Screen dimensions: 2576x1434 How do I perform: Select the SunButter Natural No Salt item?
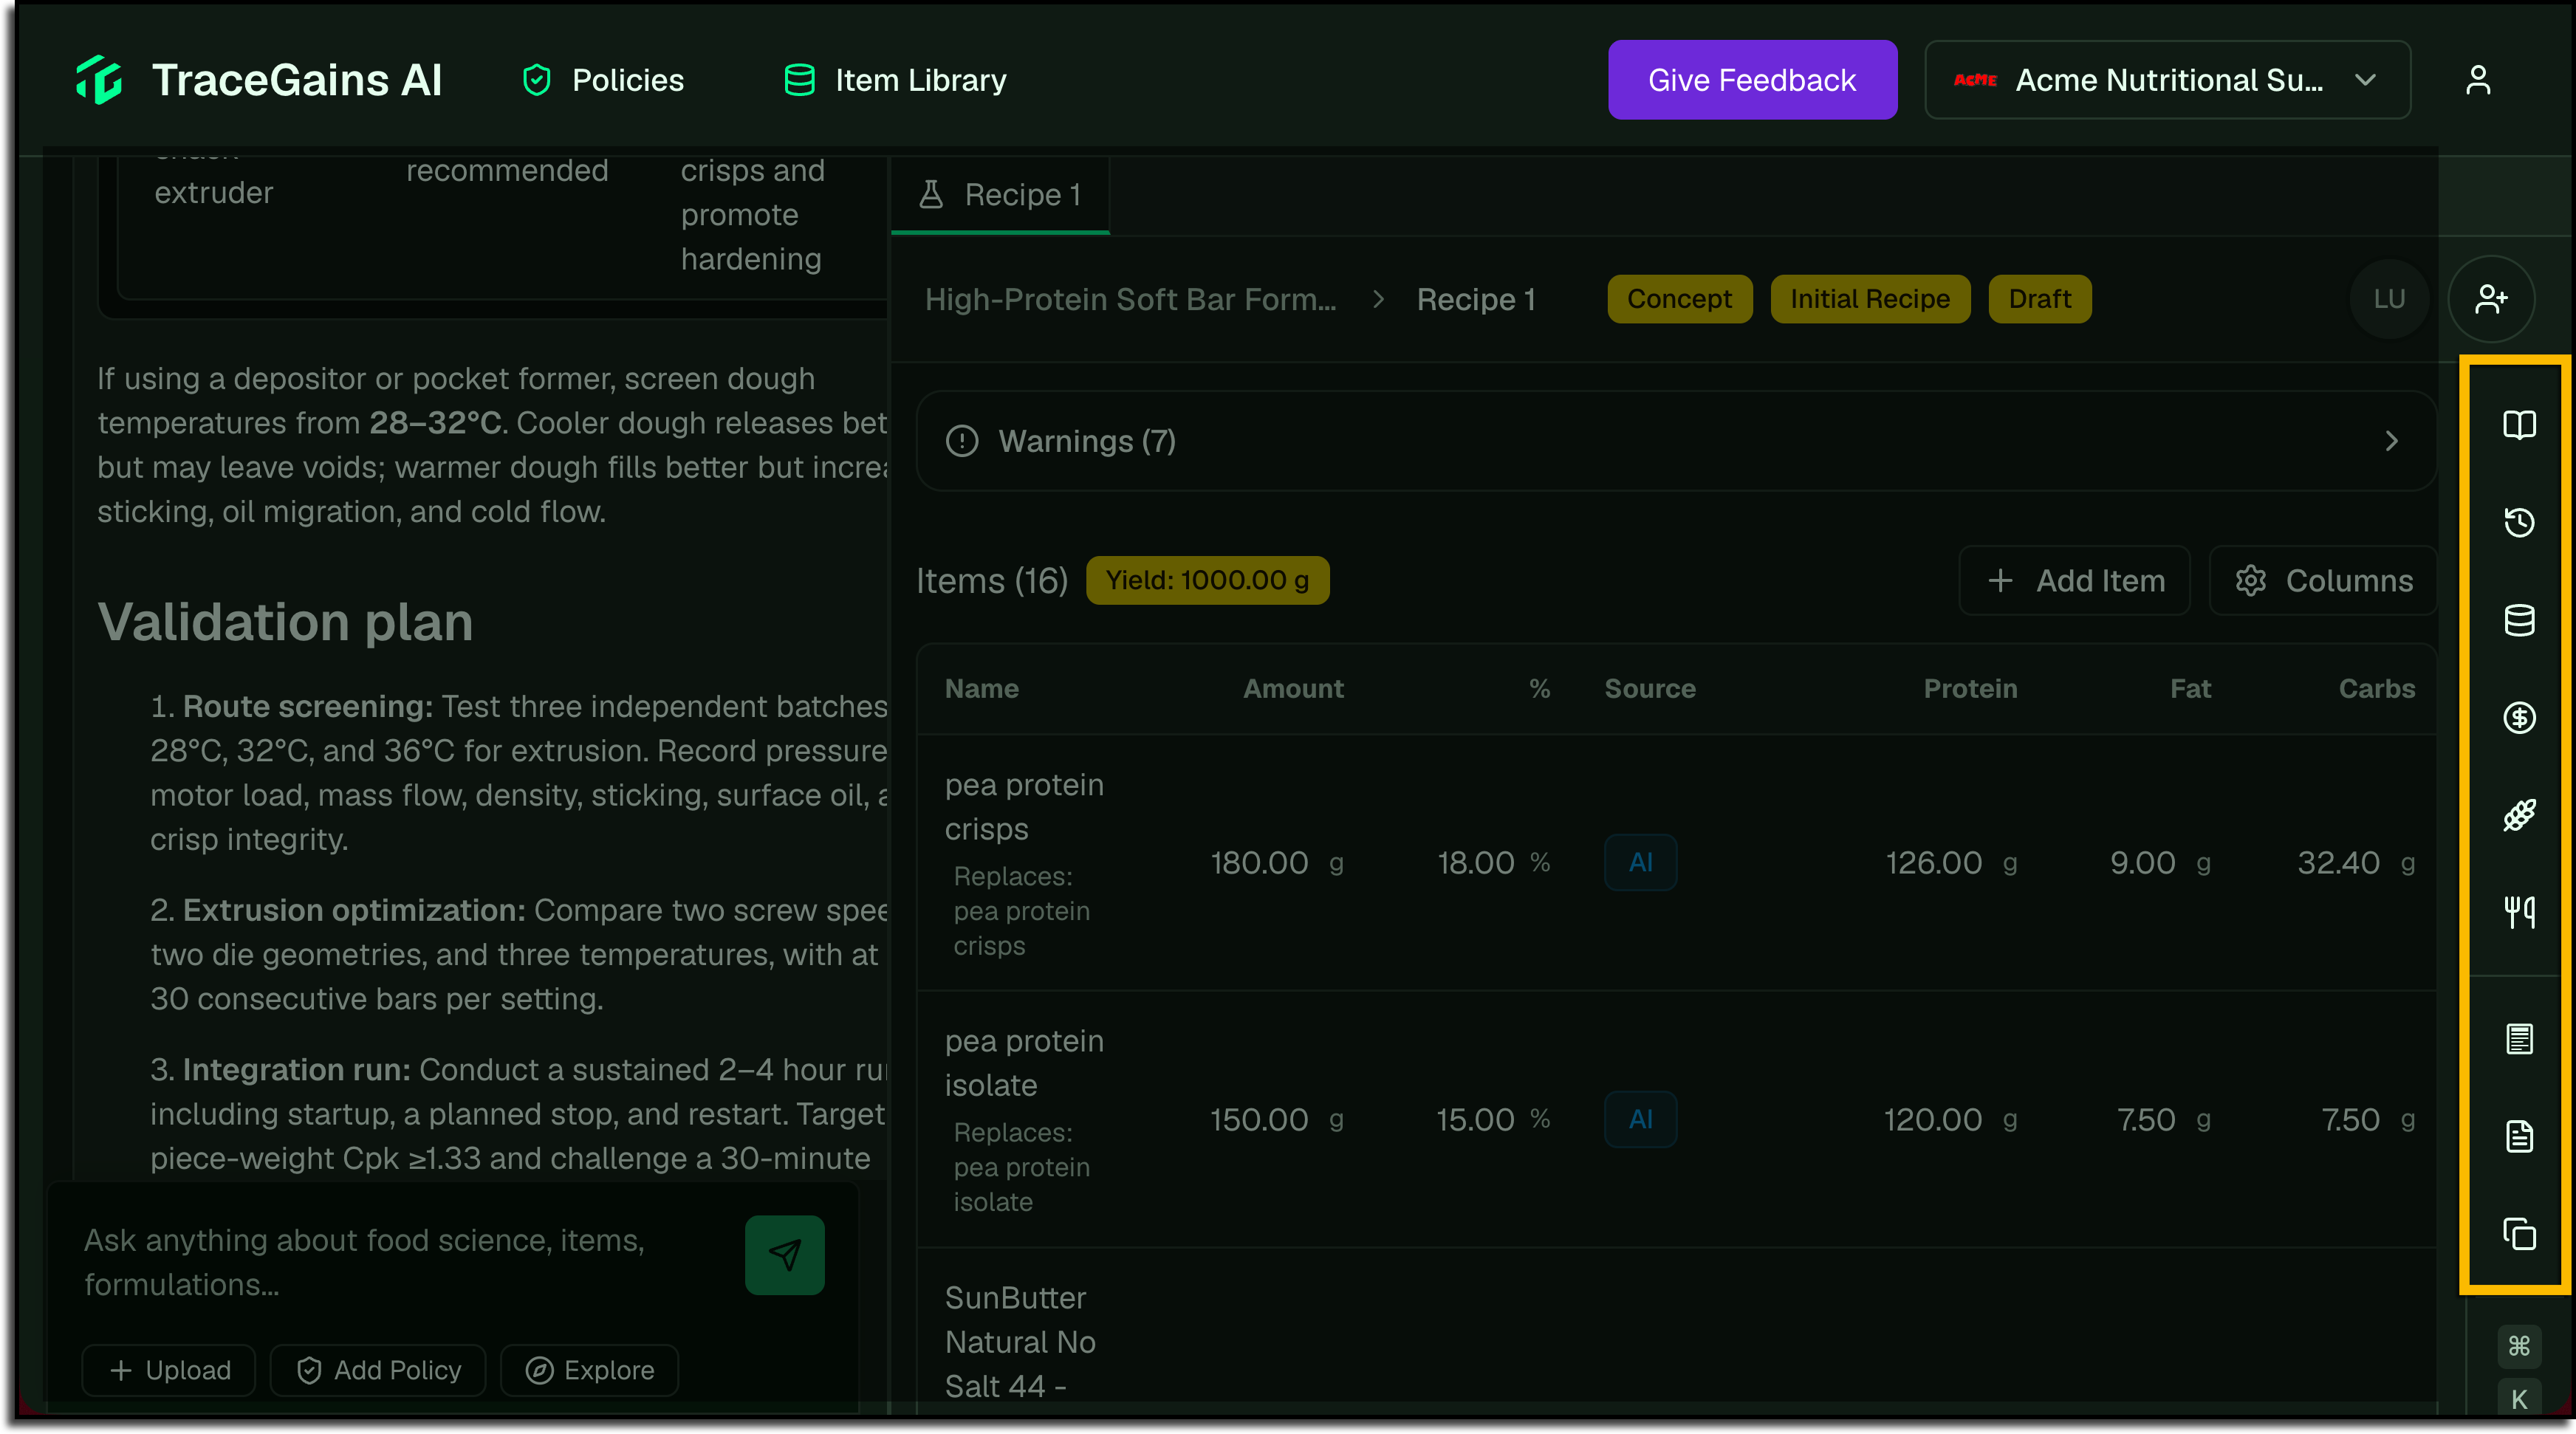[x=1020, y=1342]
